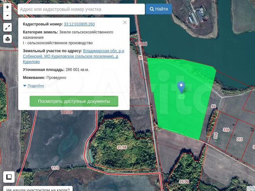Viewport: 255px width, 191px height.
Task: Close the parcel info popup
Action: (x=125, y=22)
